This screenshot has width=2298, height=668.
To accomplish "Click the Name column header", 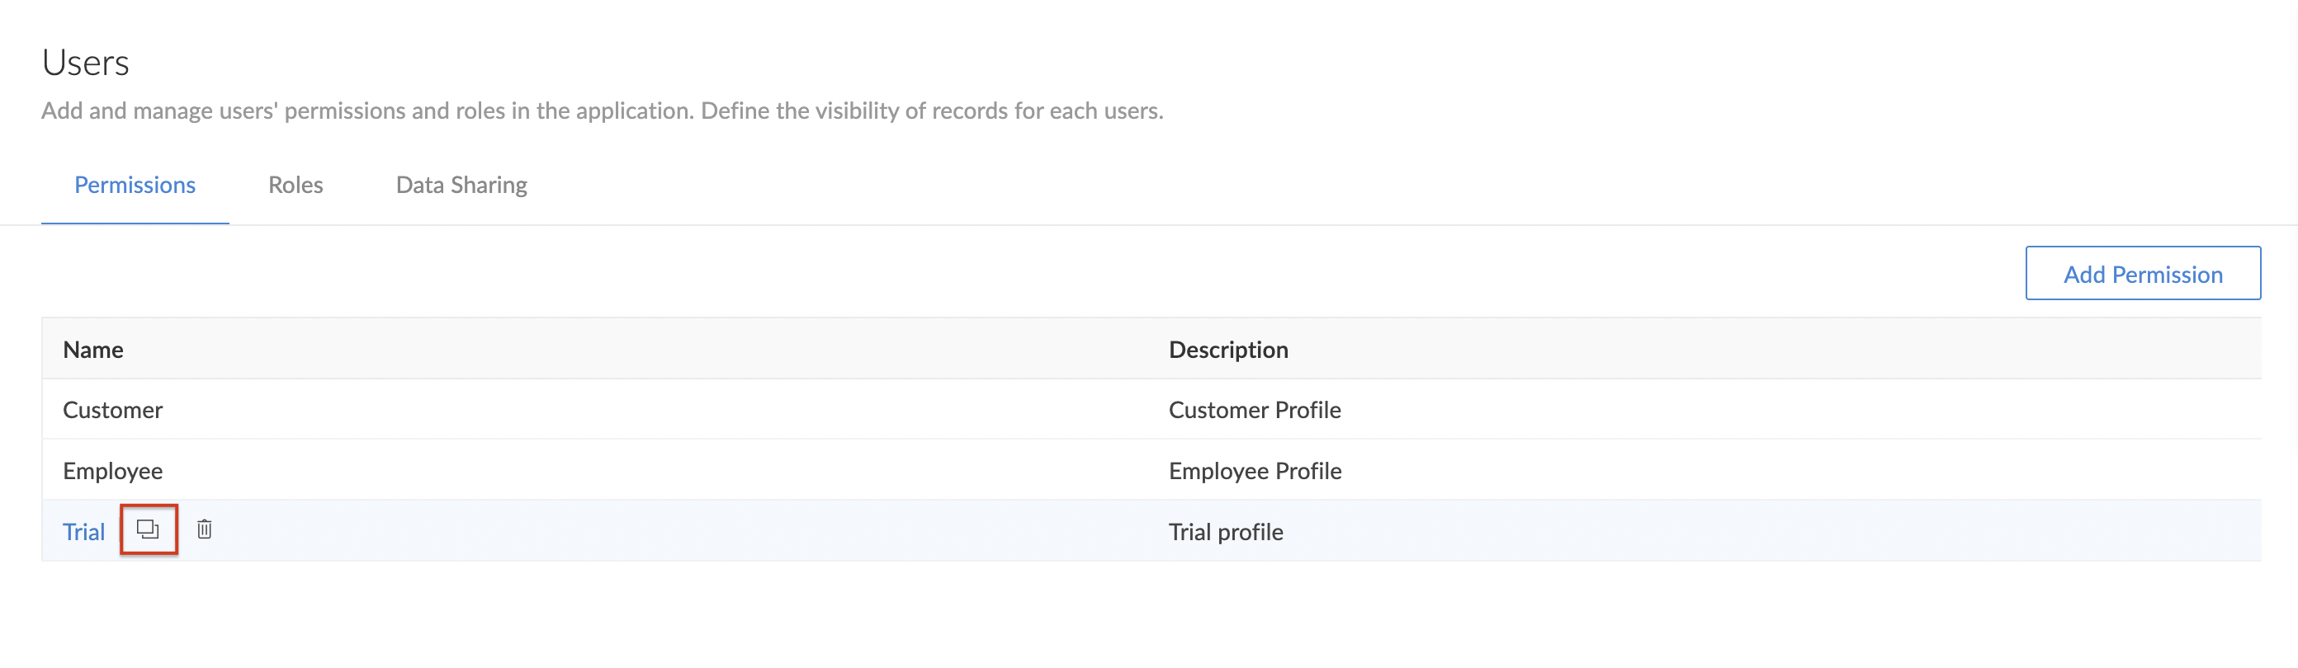I will pyautogui.click(x=92, y=350).
